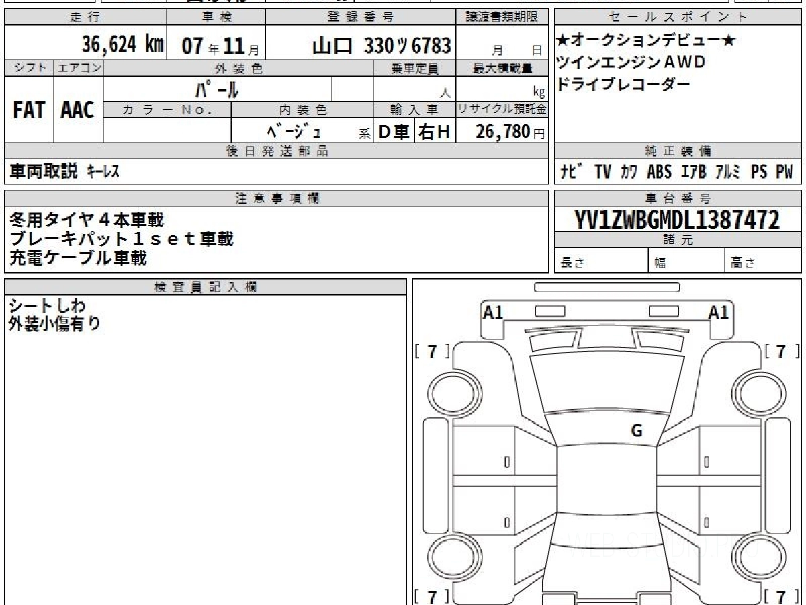Select the 乗車定員 header
Image resolution: width=806 pixels, height=605 pixels.
click(x=414, y=68)
